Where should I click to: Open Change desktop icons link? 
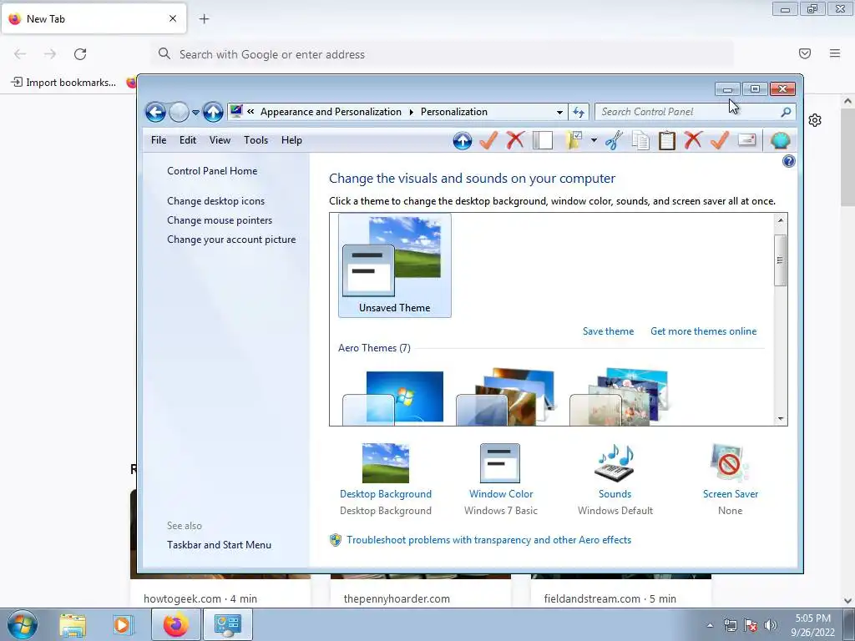click(216, 201)
